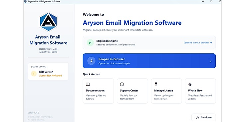Open the Manage License card
The height and width of the screenshot is (122, 245).
click(166, 91)
